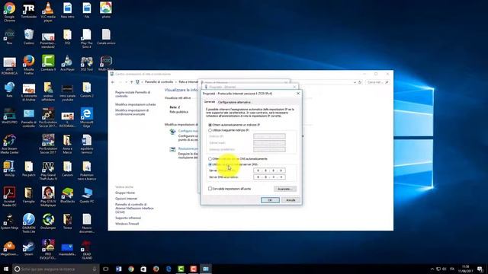
Task: Open Modifica impostazioni di condivisione avanzate link
Action: [x=132, y=112]
